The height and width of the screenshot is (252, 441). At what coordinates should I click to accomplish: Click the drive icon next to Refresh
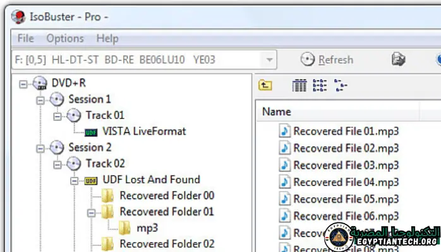(398, 60)
